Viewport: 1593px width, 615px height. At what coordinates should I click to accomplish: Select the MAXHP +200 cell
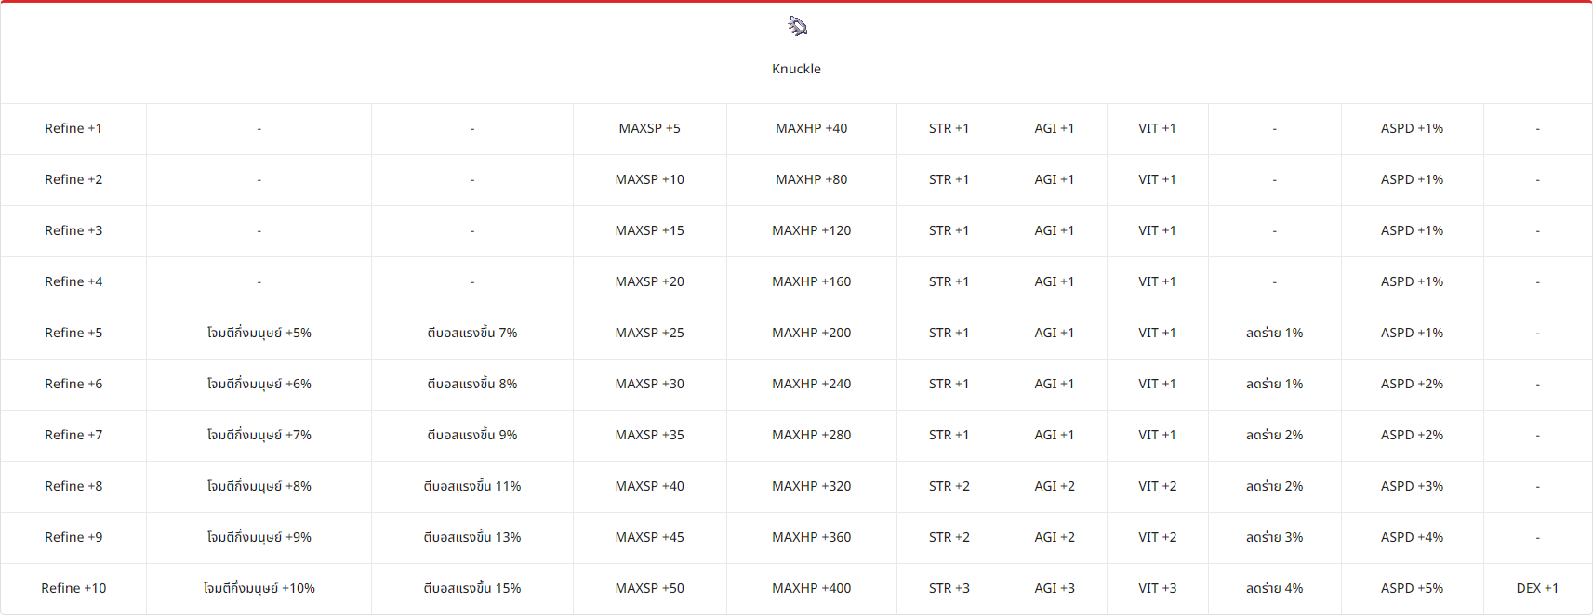[811, 333]
